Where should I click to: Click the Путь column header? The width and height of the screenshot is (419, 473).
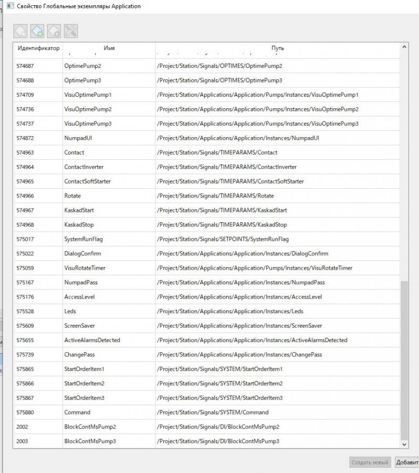click(x=277, y=48)
